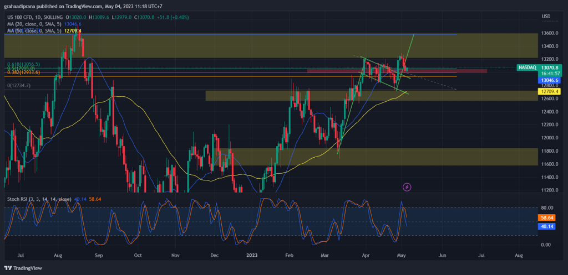568x275 pixels.
Task: Click the 'Mar' label on time axis
Action: [x=325, y=255]
